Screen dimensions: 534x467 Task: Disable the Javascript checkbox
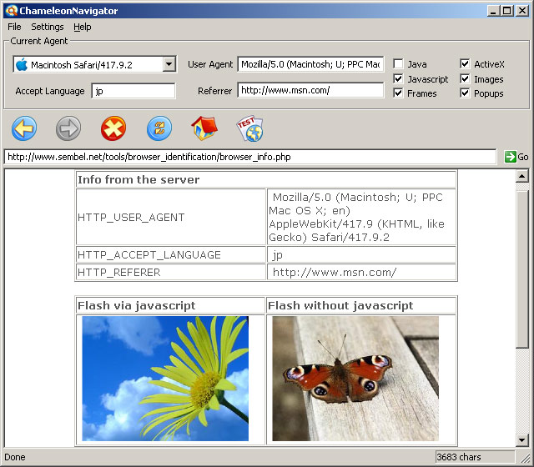[399, 79]
